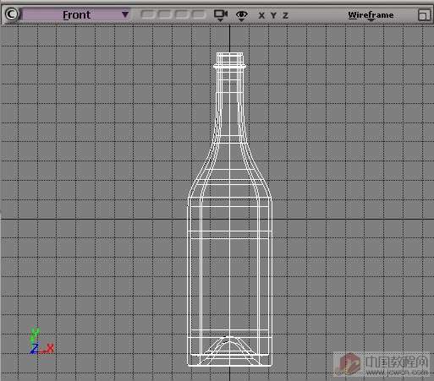
Task: Select the bottle wireframe object
Action: click(x=230, y=209)
